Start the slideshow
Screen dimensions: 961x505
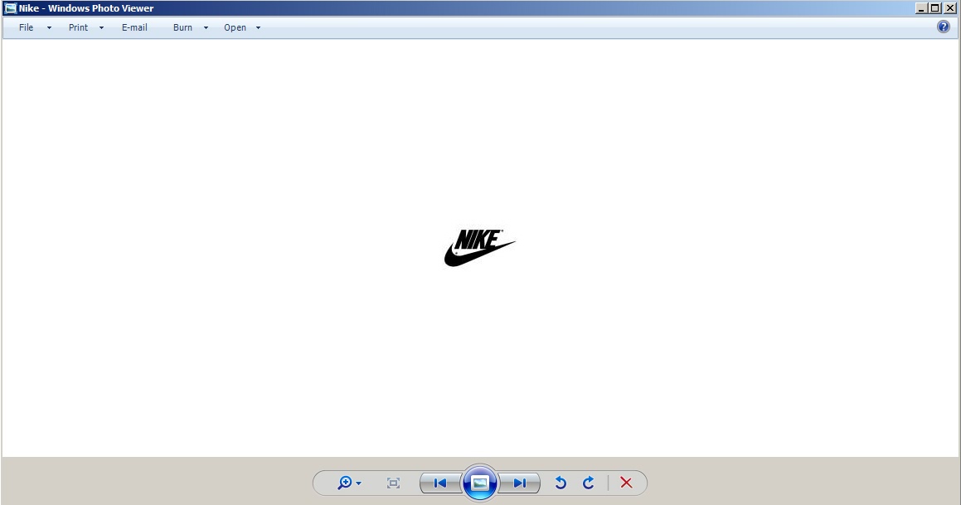479,483
